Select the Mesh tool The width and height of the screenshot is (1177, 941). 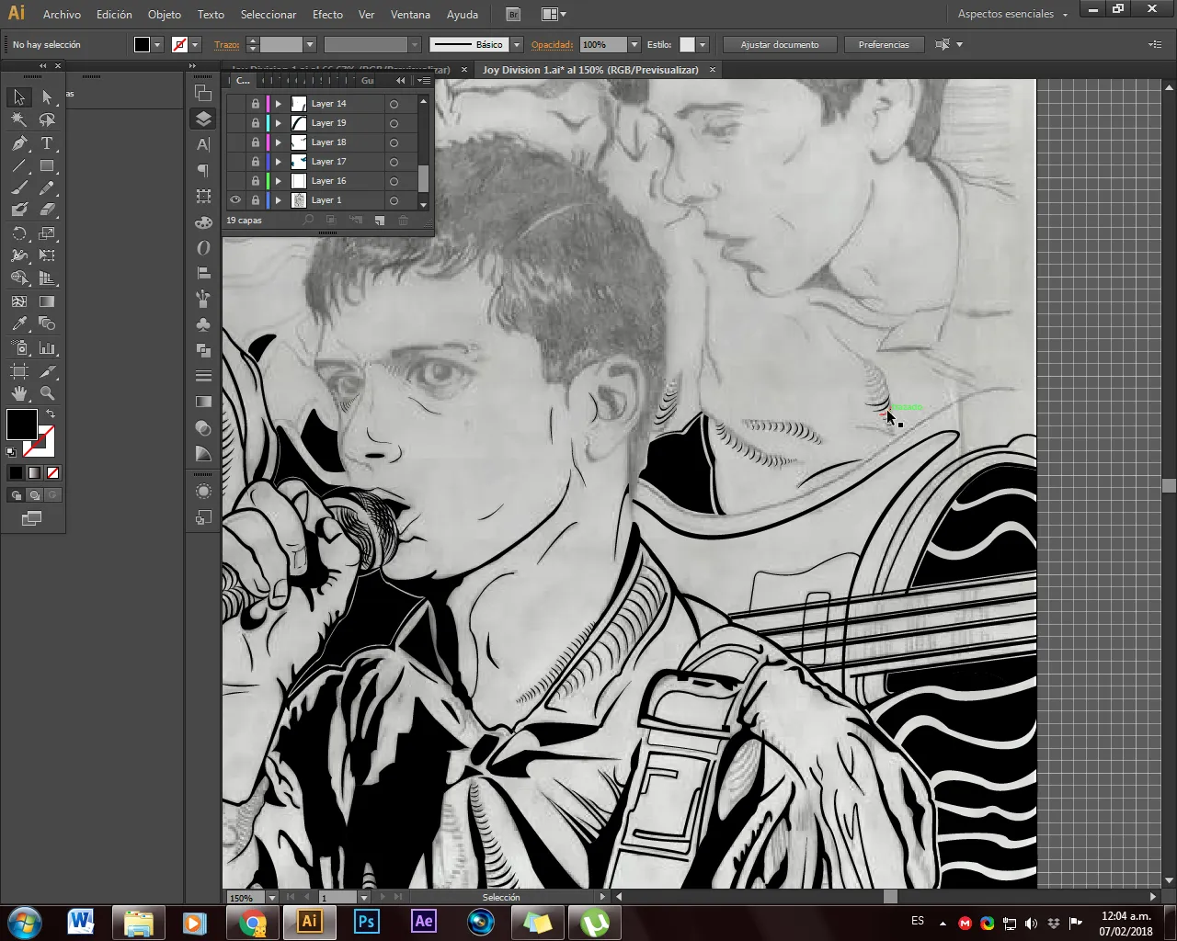[x=19, y=300]
